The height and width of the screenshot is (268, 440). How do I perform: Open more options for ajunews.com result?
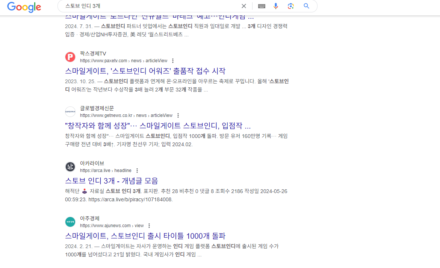tap(149, 226)
